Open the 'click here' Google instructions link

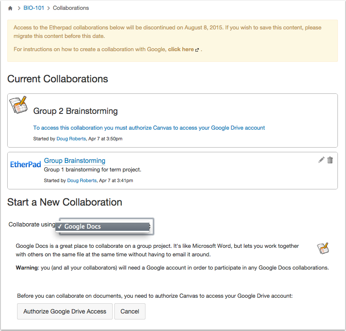coord(181,49)
